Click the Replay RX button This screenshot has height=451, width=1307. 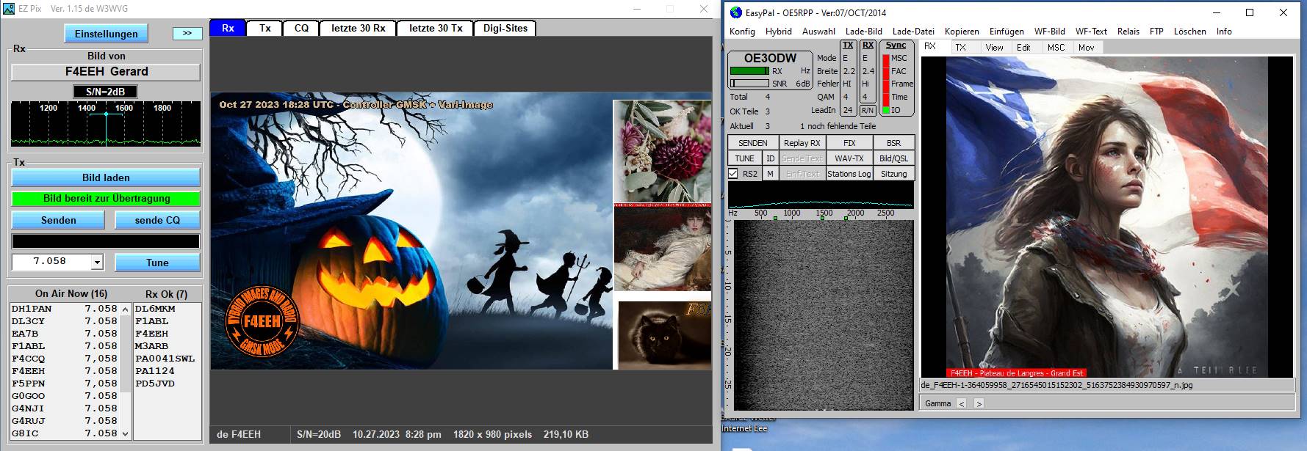pos(802,143)
